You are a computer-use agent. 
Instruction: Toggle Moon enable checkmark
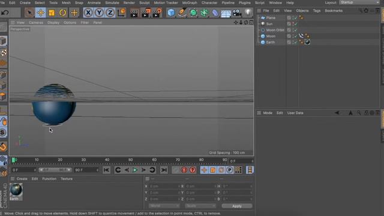point(296,36)
